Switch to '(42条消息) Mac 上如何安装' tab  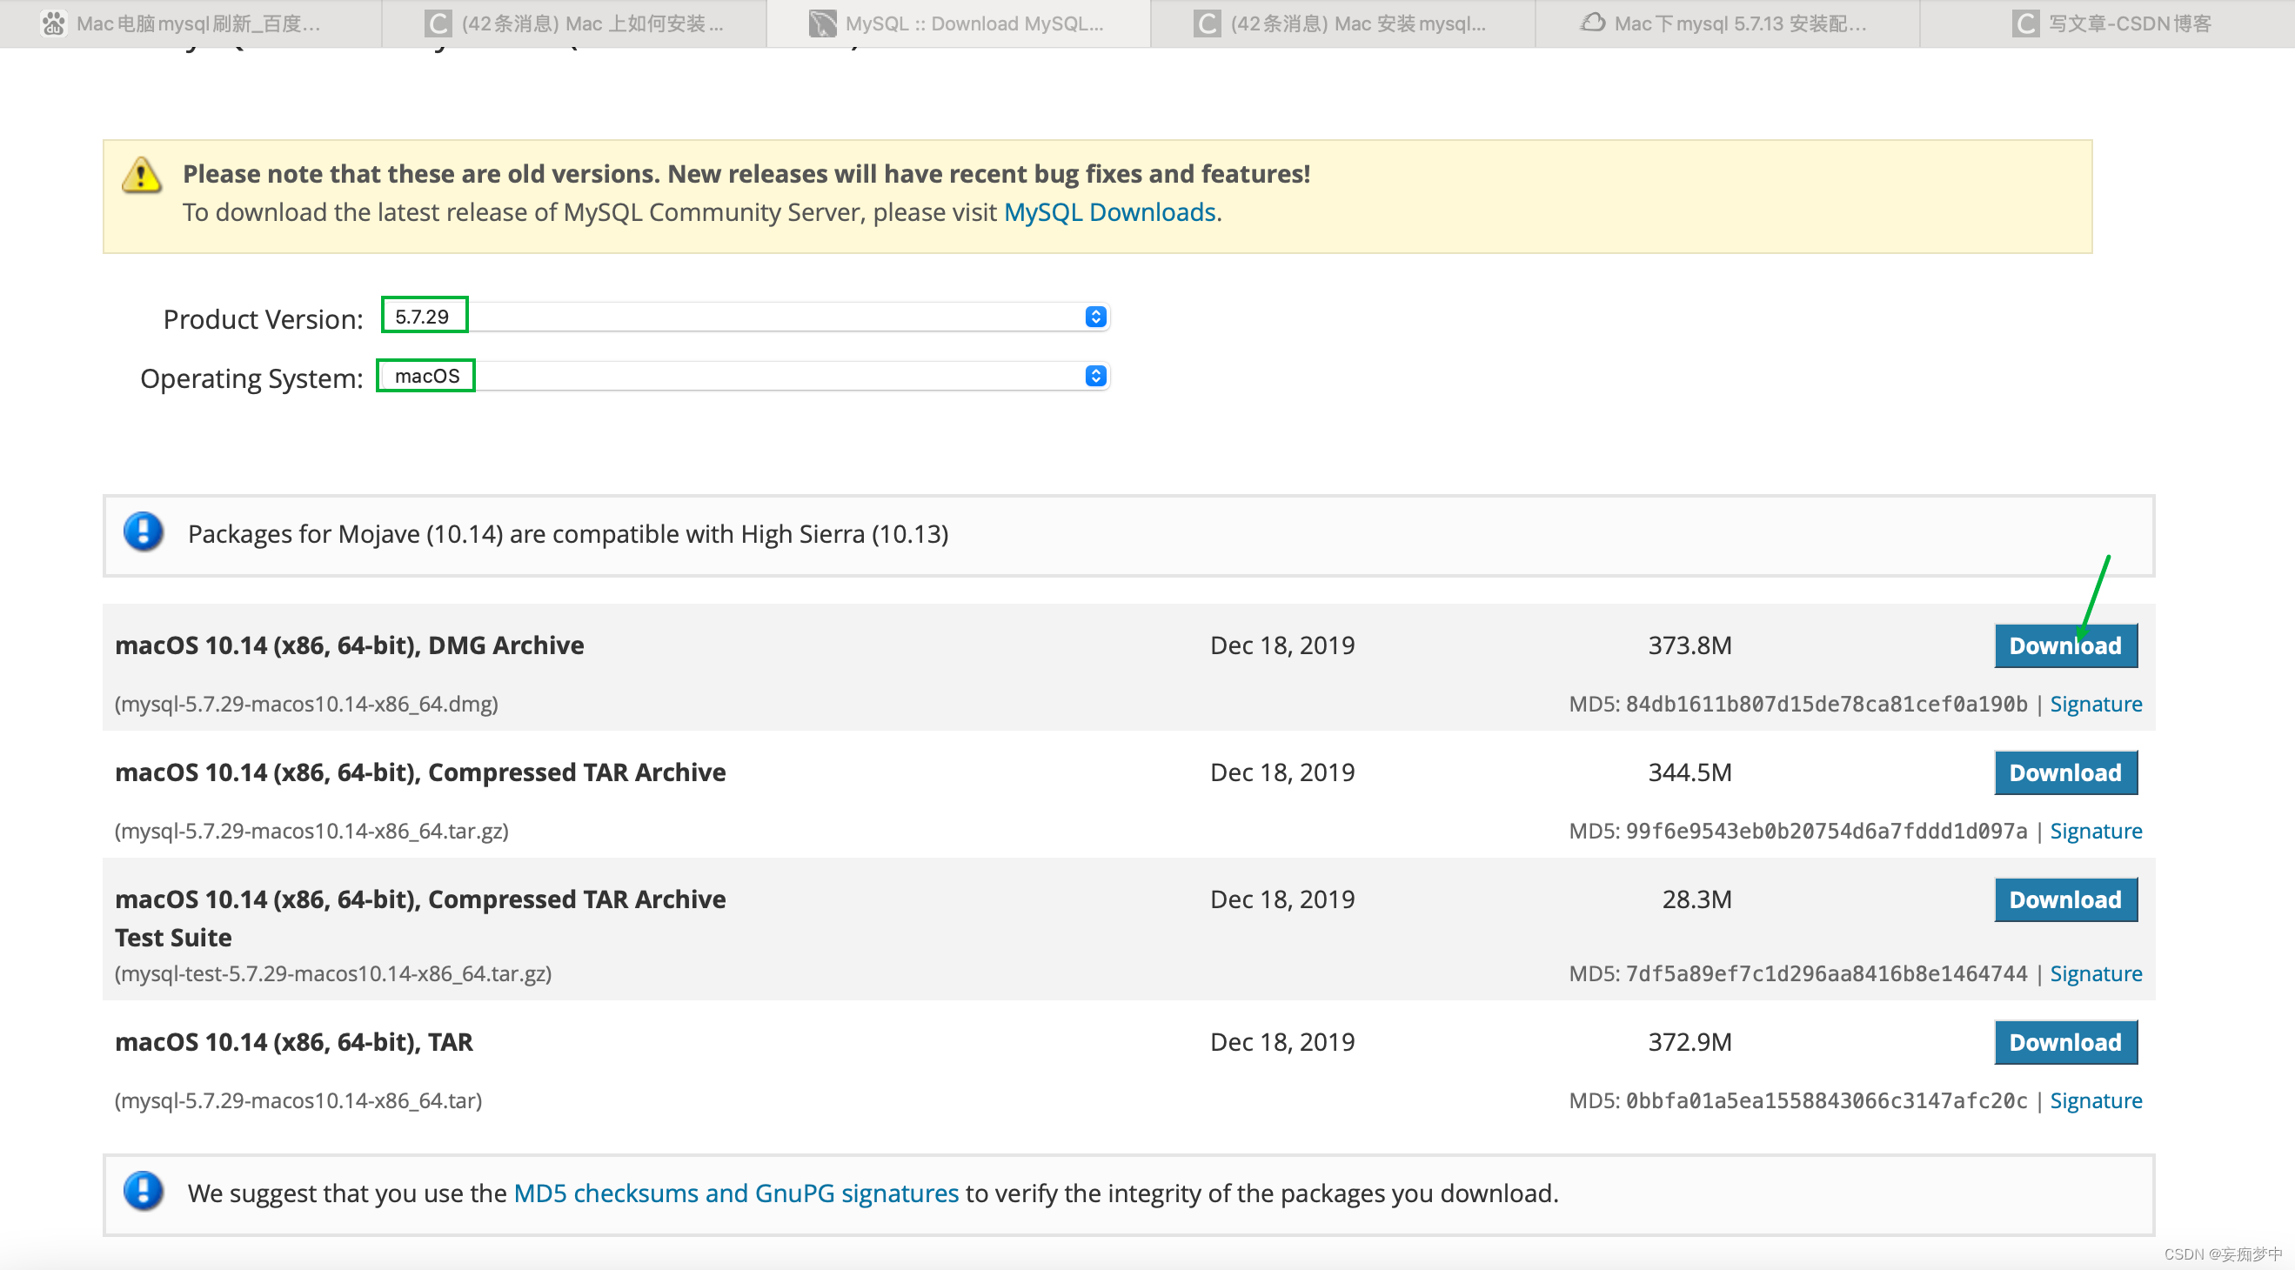tap(575, 23)
